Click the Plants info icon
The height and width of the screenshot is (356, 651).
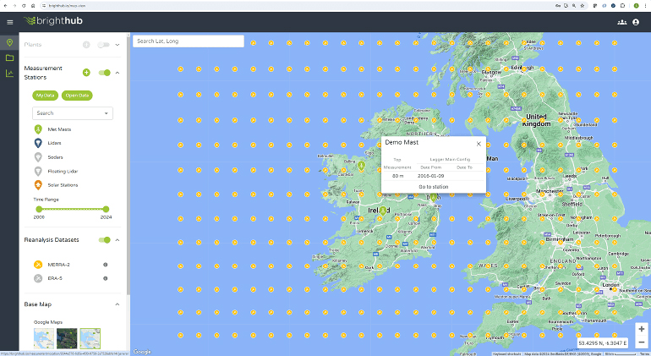pyautogui.click(x=86, y=45)
